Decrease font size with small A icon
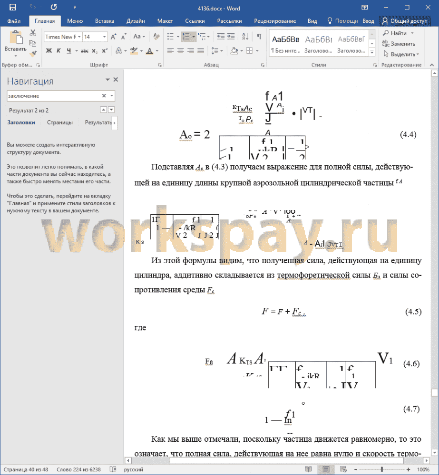439x475 pixels. click(x=123, y=37)
